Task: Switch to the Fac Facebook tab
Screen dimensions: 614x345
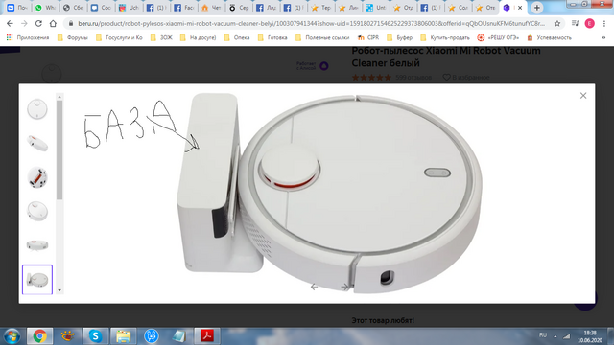Action: click(183, 8)
